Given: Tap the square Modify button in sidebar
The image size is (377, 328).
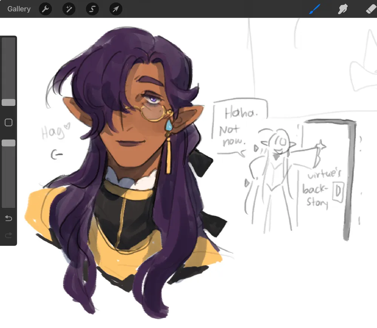Looking at the screenshot, I should click(8, 122).
